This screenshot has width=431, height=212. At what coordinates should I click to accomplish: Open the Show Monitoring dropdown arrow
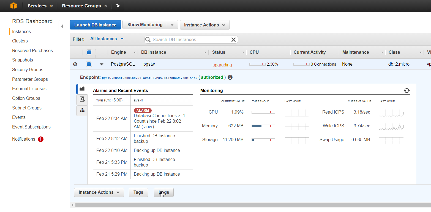coord(172,25)
